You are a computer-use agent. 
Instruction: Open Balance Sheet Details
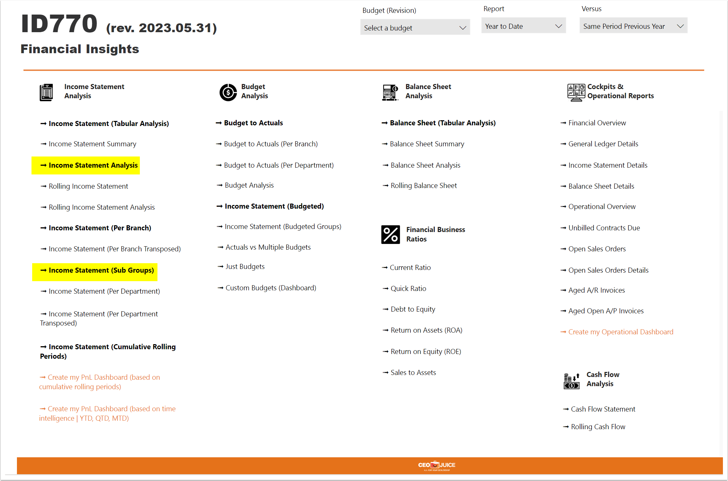click(x=597, y=186)
